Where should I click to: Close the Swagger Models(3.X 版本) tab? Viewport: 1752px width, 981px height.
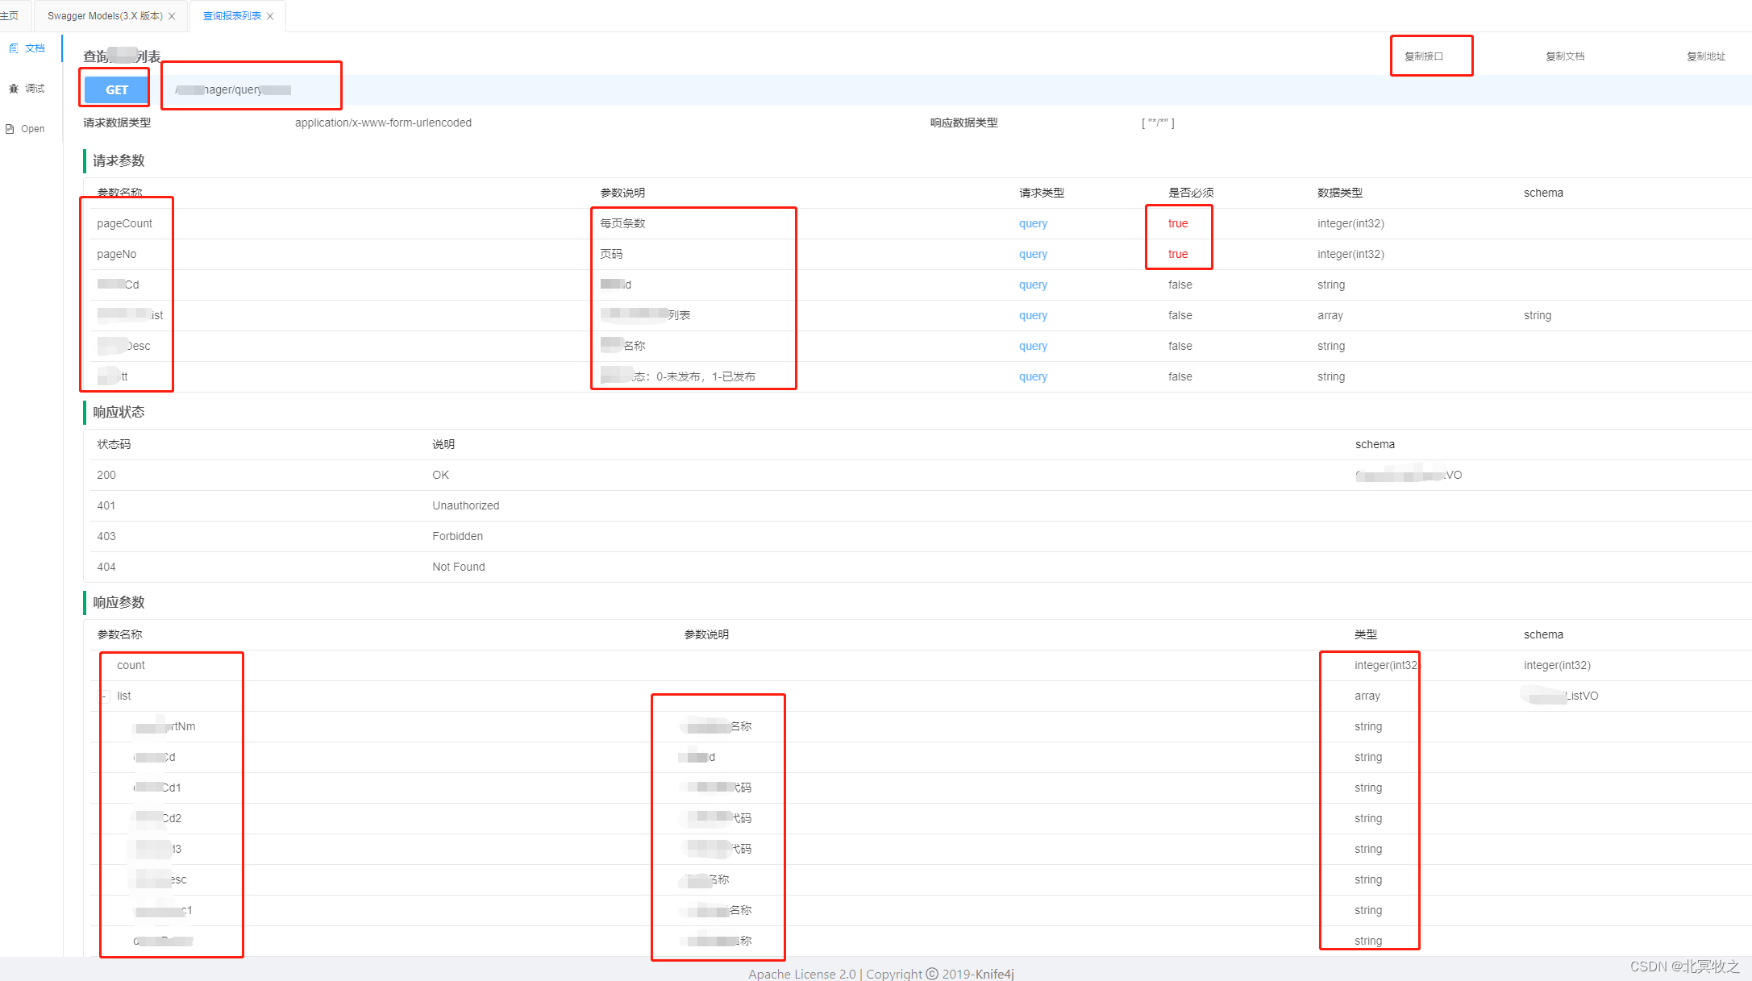[x=172, y=16]
